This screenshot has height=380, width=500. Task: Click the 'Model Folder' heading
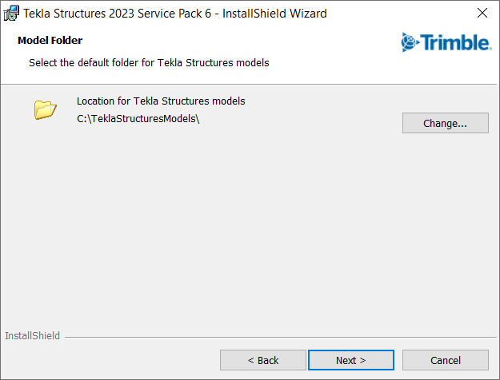pos(50,40)
